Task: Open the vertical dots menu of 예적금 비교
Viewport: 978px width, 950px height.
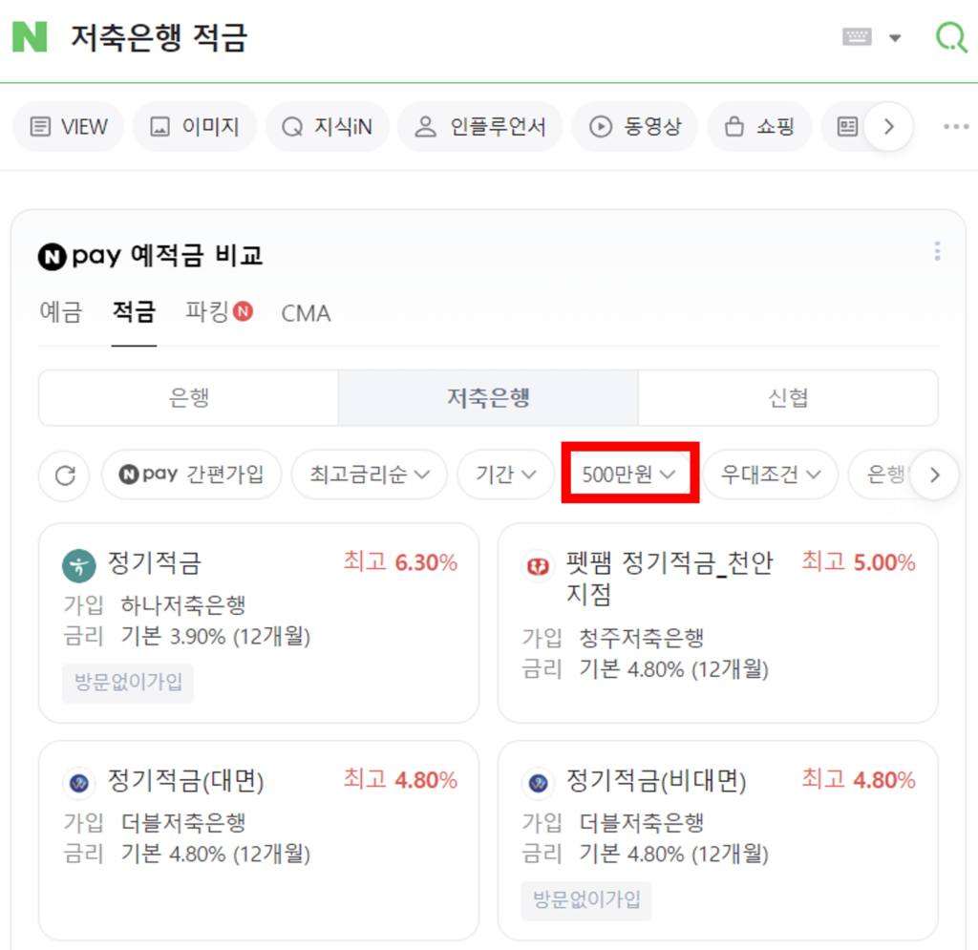Action: [x=937, y=251]
